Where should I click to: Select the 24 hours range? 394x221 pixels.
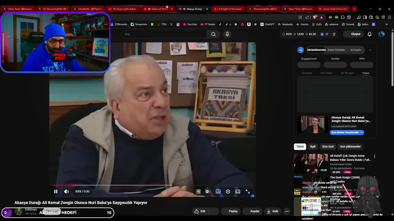tap(307, 73)
